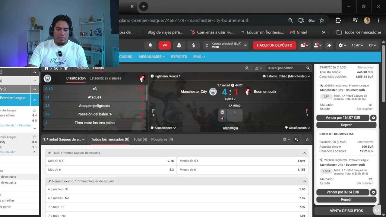Select the Total (4) markets tab
The image size is (386, 217).
tap(140, 140)
